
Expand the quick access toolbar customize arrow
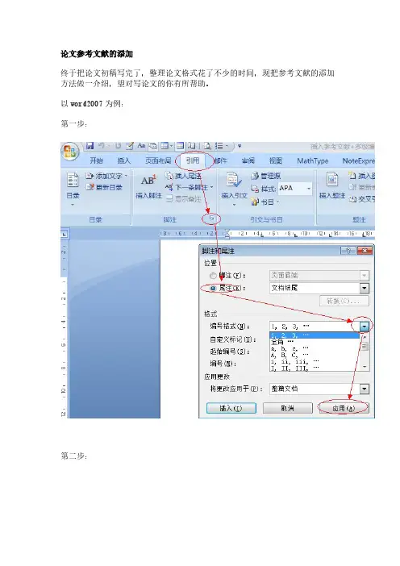pos(239,146)
